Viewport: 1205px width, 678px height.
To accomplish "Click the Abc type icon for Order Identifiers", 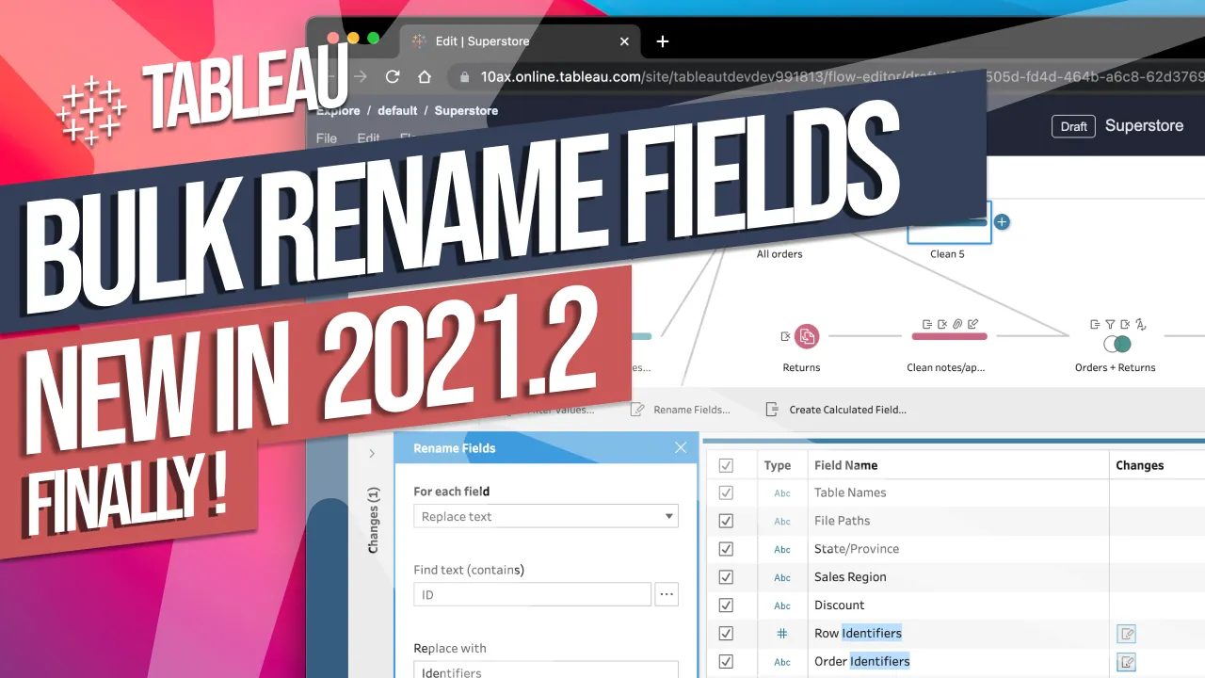I will (782, 662).
